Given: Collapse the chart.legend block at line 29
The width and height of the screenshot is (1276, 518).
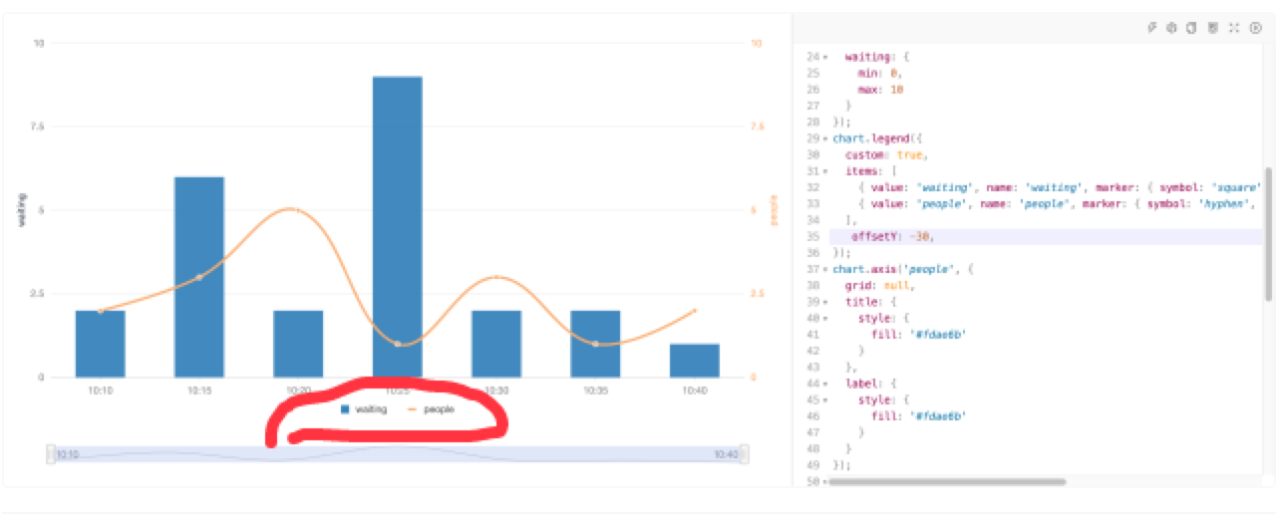Looking at the screenshot, I should [825, 138].
